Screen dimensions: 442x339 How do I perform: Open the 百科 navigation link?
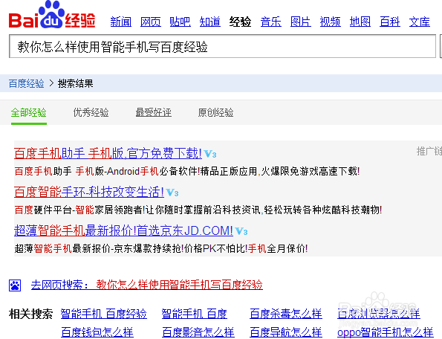tap(390, 22)
